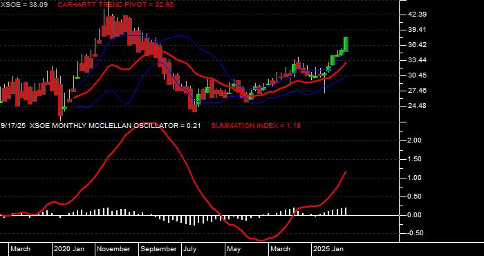The image size is (484, 256).
Task: Click the latest green candlestick near 38
Action: click(x=346, y=44)
